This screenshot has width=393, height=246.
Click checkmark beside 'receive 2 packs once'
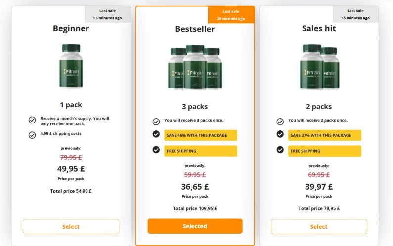pos(280,122)
